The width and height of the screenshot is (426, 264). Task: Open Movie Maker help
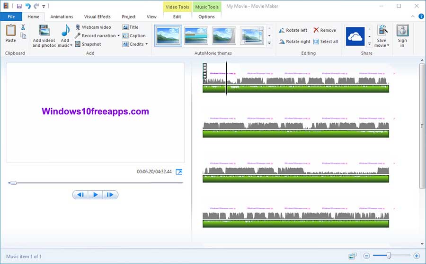[421, 17]
